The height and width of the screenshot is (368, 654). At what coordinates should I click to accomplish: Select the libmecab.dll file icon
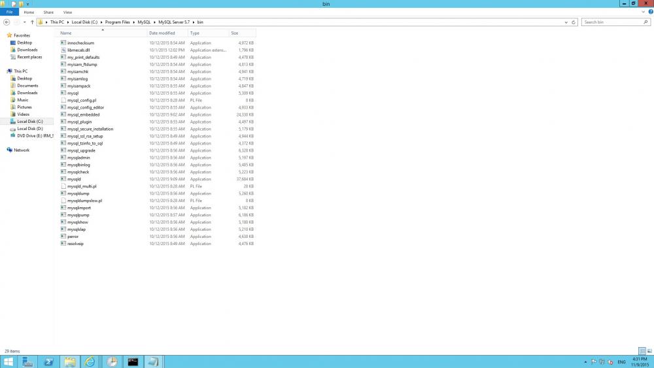click(63, 50)
